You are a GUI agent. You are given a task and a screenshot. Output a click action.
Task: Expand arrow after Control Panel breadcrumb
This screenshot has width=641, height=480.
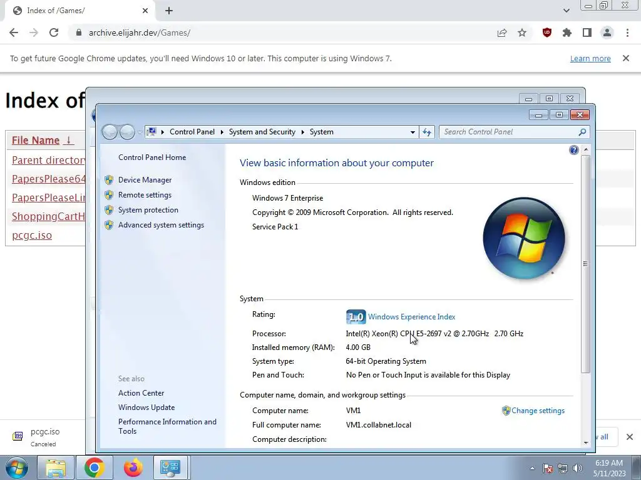222,132
